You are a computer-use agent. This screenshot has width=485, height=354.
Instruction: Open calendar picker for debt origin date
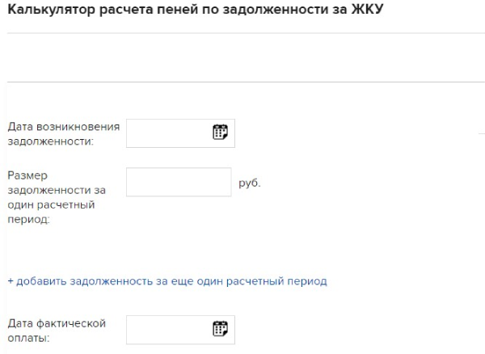click(x=220, y=133)
